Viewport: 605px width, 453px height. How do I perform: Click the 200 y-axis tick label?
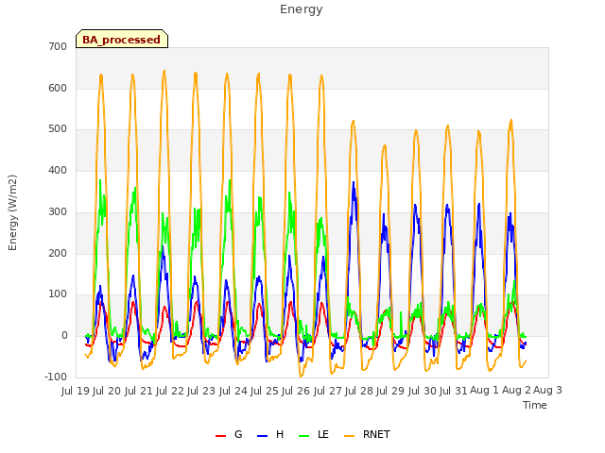(x=58, y=254)
